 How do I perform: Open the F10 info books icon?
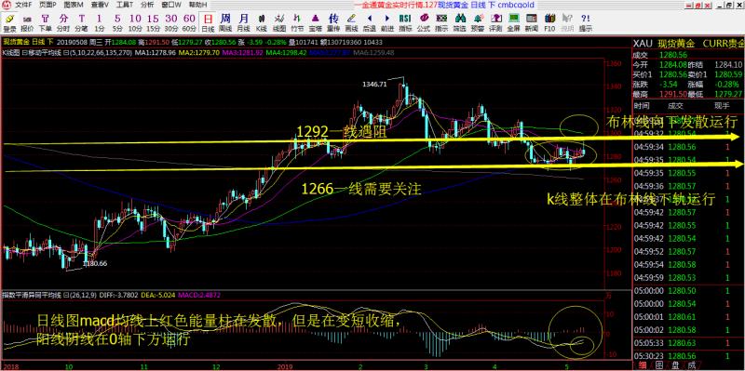pyautogui.click(x=549, y=22)
